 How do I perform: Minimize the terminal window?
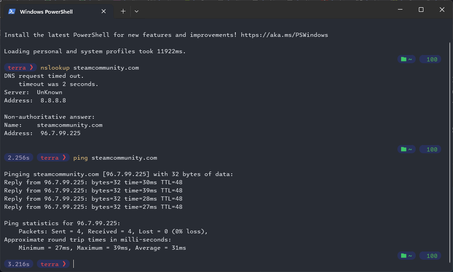[400, 10]
